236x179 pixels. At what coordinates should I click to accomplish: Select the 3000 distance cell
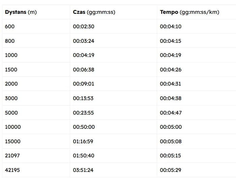11,98
